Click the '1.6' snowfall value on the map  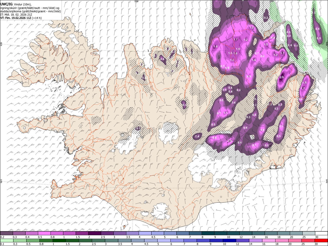tap(235, 53)
